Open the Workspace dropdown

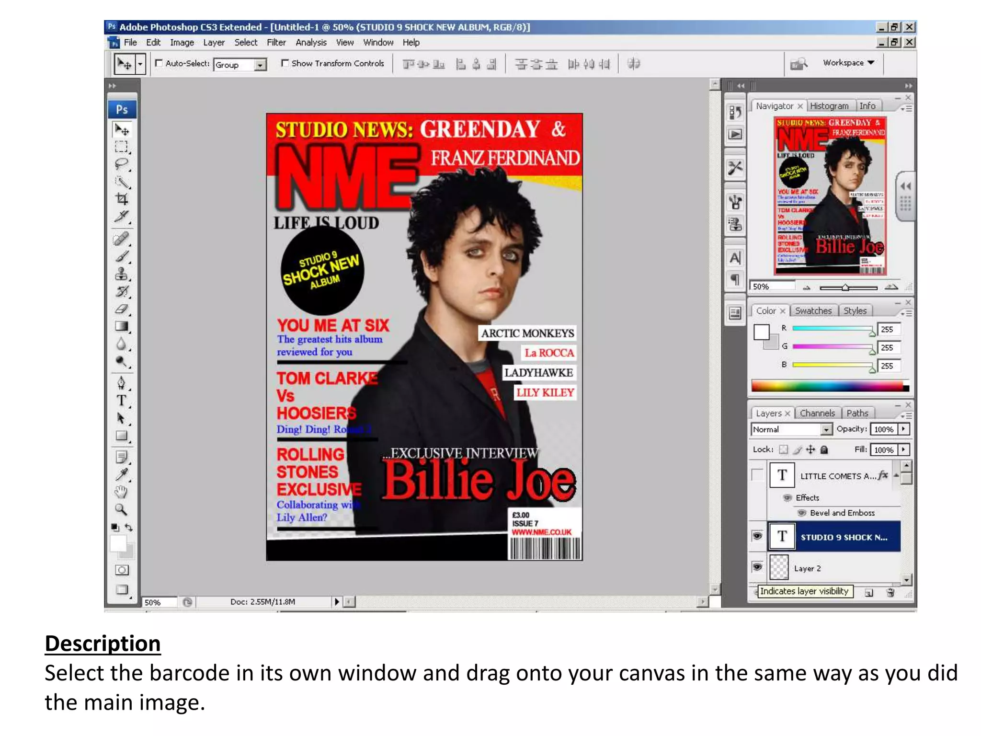pos(848,63)
